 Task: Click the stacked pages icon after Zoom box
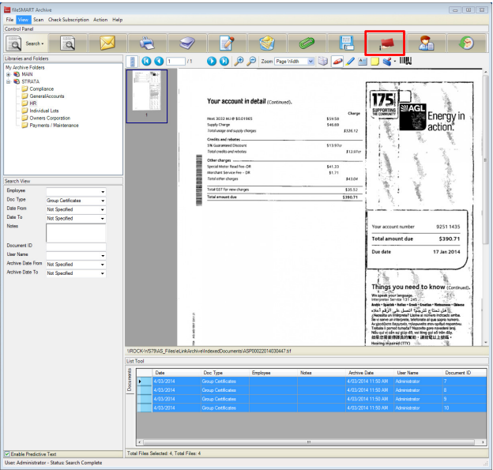(322, 61)
